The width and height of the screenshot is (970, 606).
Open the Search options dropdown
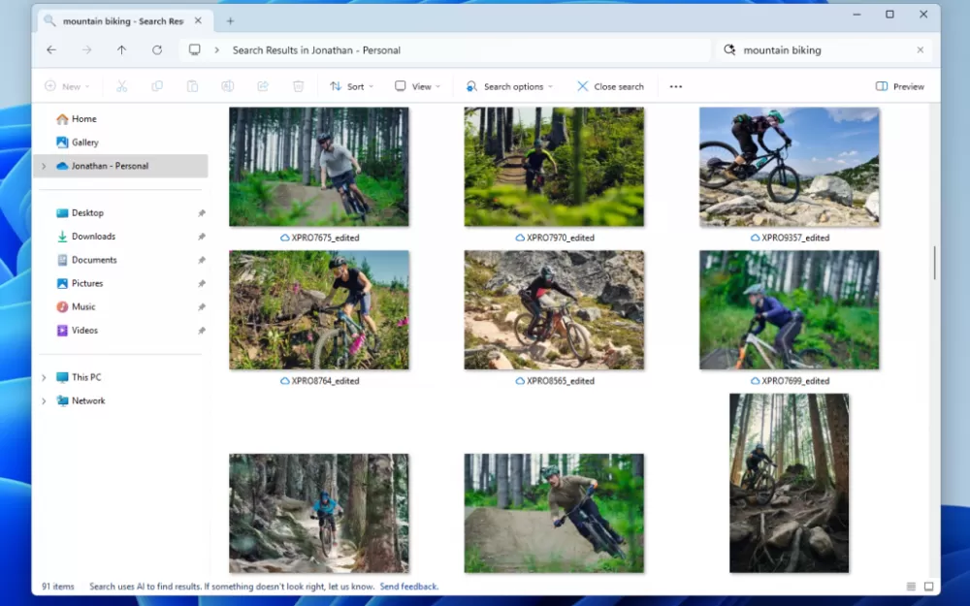509,86
